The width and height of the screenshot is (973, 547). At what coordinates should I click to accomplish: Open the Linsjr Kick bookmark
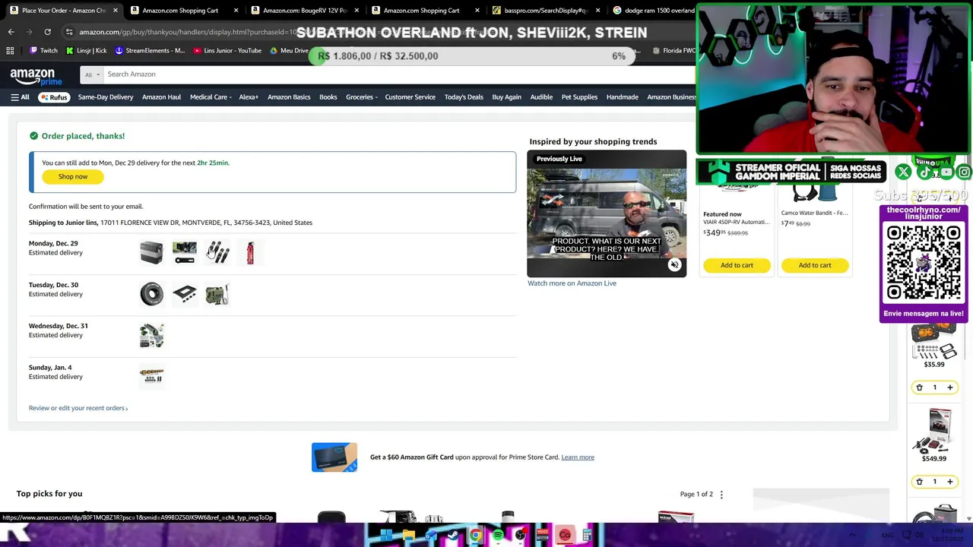pyautogui.click(x=86, y=51)
